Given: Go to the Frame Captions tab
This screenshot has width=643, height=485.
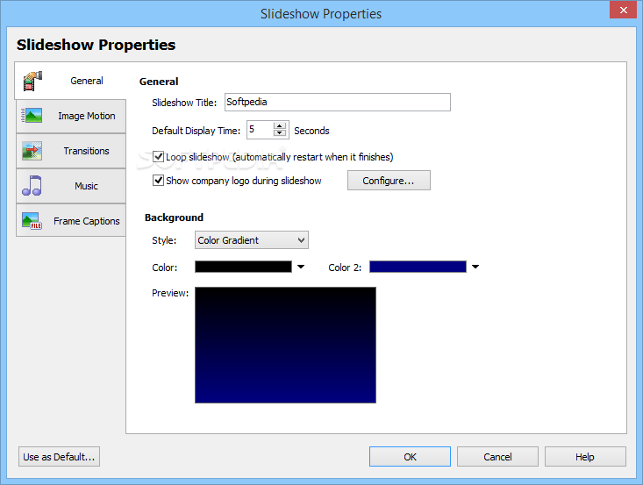Looking at the screenshot, I should pyautogui.click(x=71, y=221).
